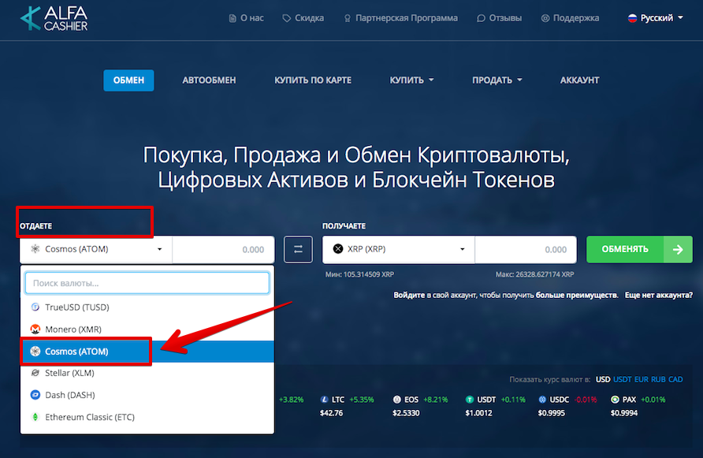The height and width of the screenshot is (458, 703).
Task: Click the arrow on the ОБМЕНЯТЬ button
Action: point(678,249)
